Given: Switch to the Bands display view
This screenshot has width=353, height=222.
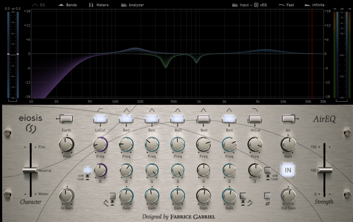Looking at the screenshot, I should pyautogui.click(x=68, y=5).
